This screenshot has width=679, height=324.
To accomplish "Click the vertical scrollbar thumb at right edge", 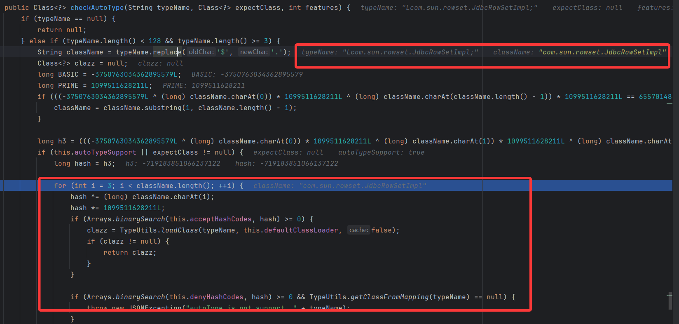I will [x=670, y=301].
